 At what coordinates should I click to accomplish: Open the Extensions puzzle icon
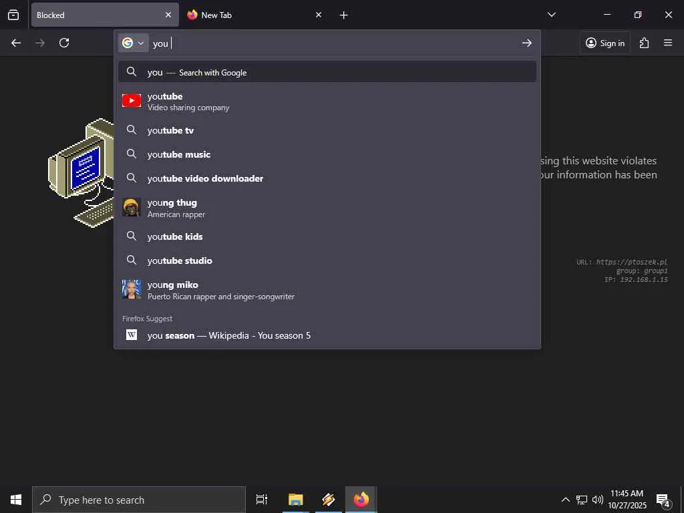coord(644,43)
